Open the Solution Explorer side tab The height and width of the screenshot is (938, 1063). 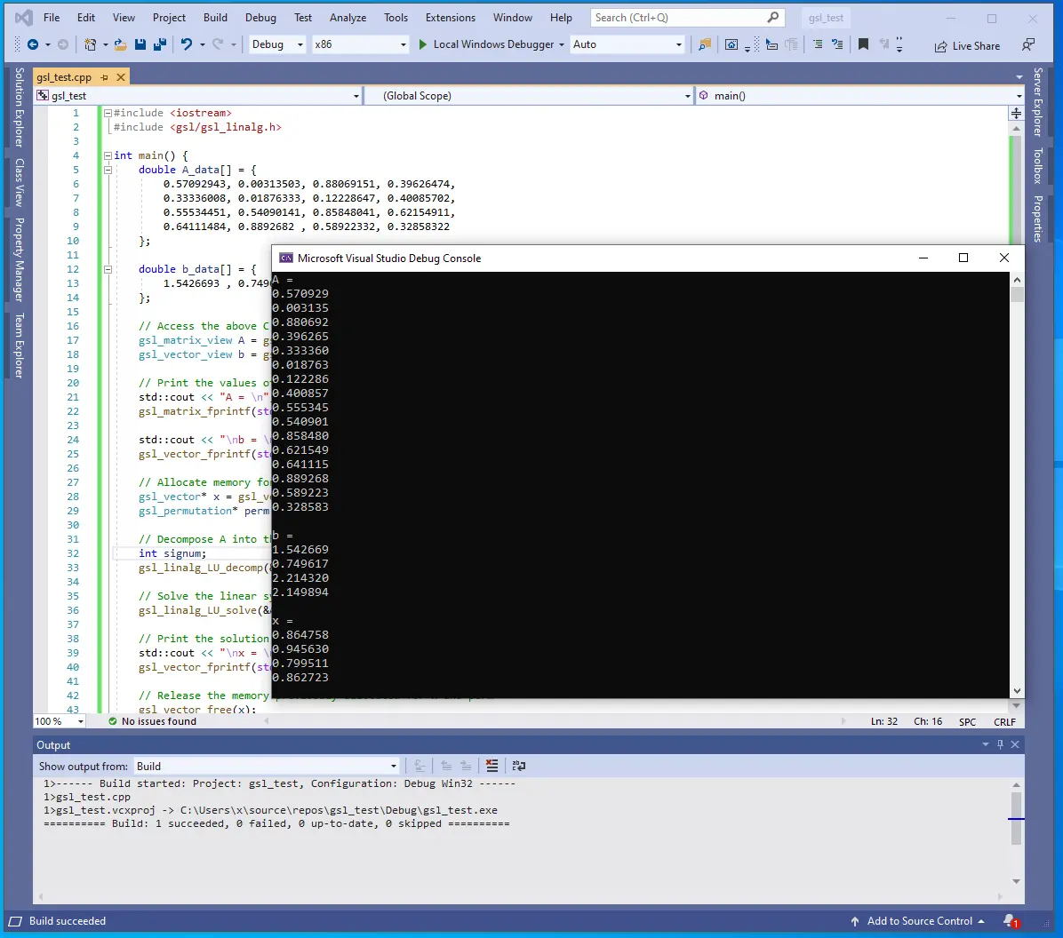tap(19, 107)
